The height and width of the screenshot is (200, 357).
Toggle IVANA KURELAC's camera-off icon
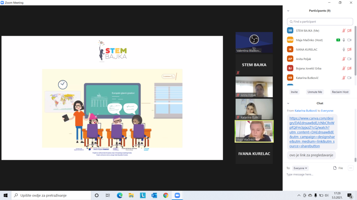349,49
